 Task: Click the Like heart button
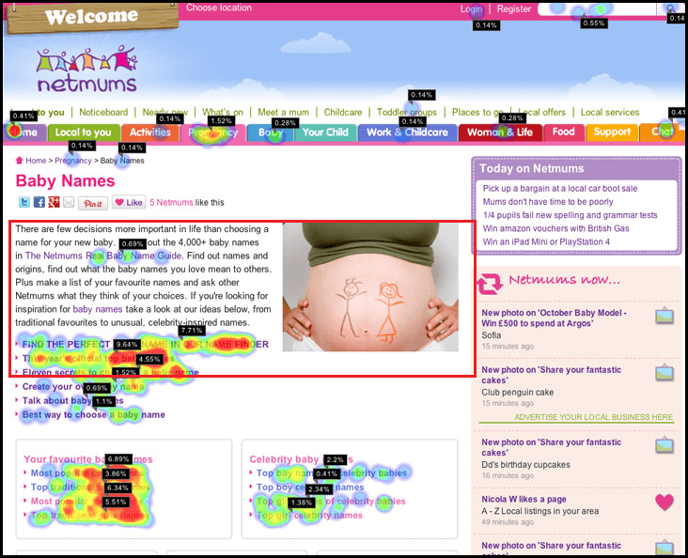(x=129, y=202)
